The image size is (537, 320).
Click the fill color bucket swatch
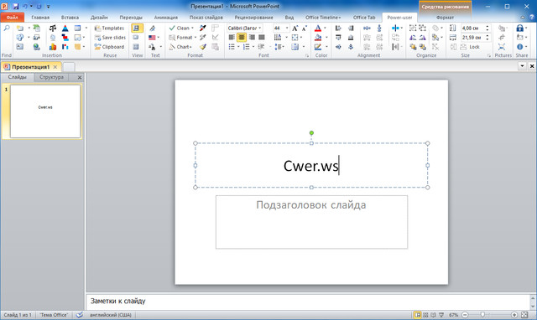318,38
